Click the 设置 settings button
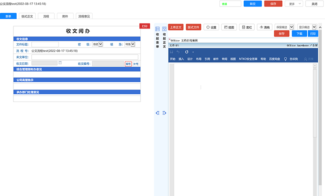 [x=211, y=27]
